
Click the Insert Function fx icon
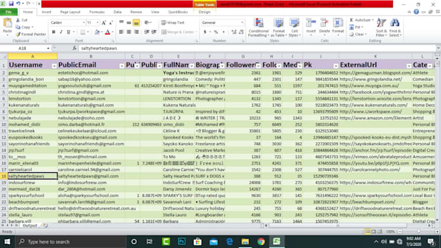coord(74,49)
